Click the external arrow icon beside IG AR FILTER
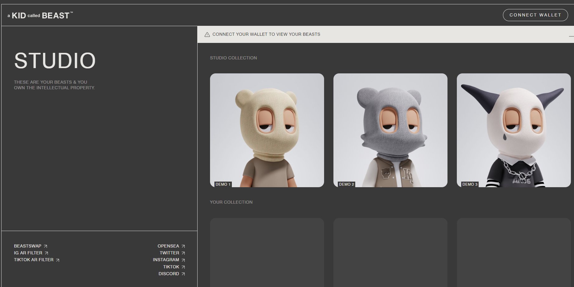This screenshot has height=287, width=574. tap(46, 253)
